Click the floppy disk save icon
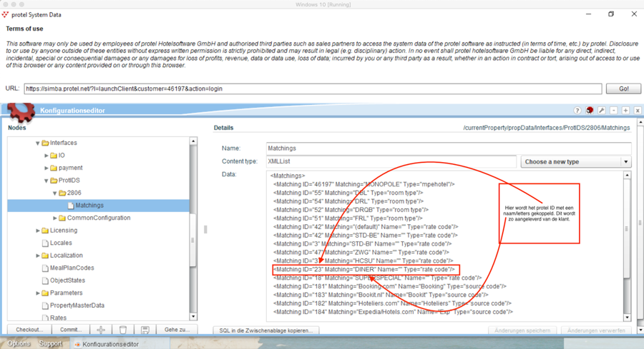The image size is (644, 349). click(145, 330)
